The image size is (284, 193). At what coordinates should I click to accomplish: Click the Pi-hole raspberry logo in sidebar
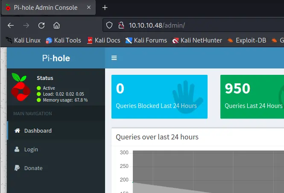coord(20,87)
